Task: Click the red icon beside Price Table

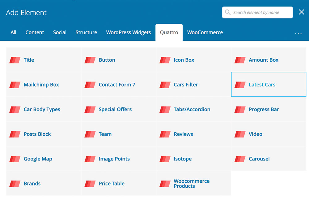Action: pyautogui.click(x=90, y=184)
